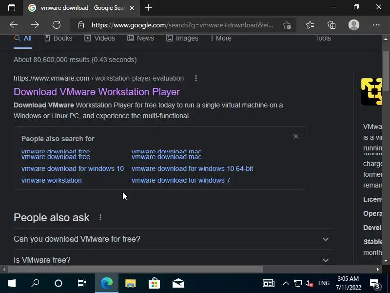Search for vmware workstation

point(52,180)
